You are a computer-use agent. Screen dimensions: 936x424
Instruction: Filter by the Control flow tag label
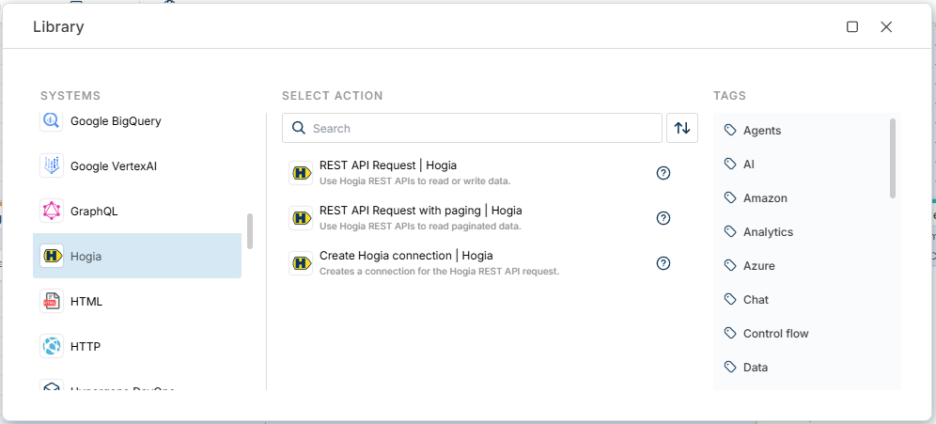(x=776, y=334)
